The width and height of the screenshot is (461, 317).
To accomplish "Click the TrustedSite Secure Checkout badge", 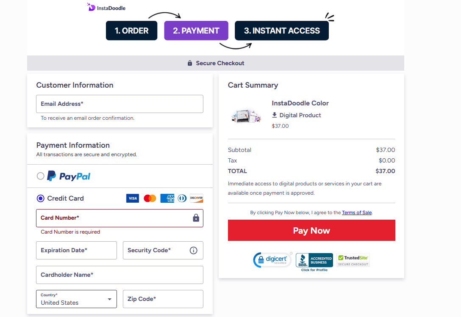I will (x=353, y=259).
